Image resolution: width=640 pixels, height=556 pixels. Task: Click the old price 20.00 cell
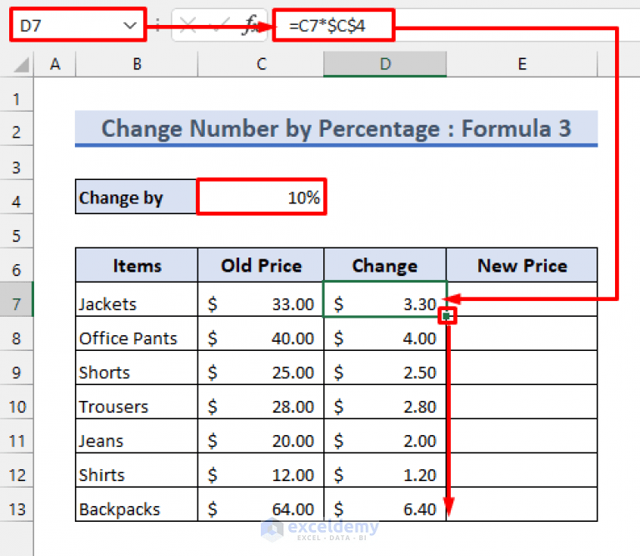click(261, 437)
